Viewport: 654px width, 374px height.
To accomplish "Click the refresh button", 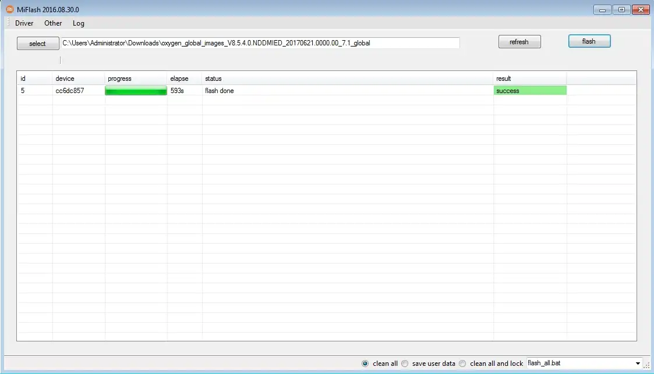I will pyautogui.click(x=519, y=42).
